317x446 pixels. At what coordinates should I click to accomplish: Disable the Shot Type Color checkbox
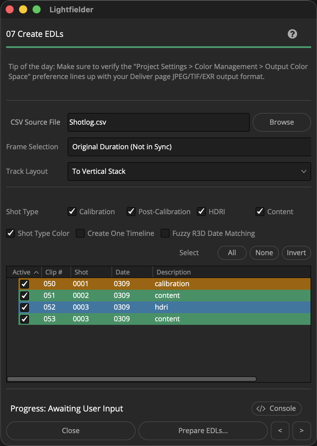tap(11, 233)
